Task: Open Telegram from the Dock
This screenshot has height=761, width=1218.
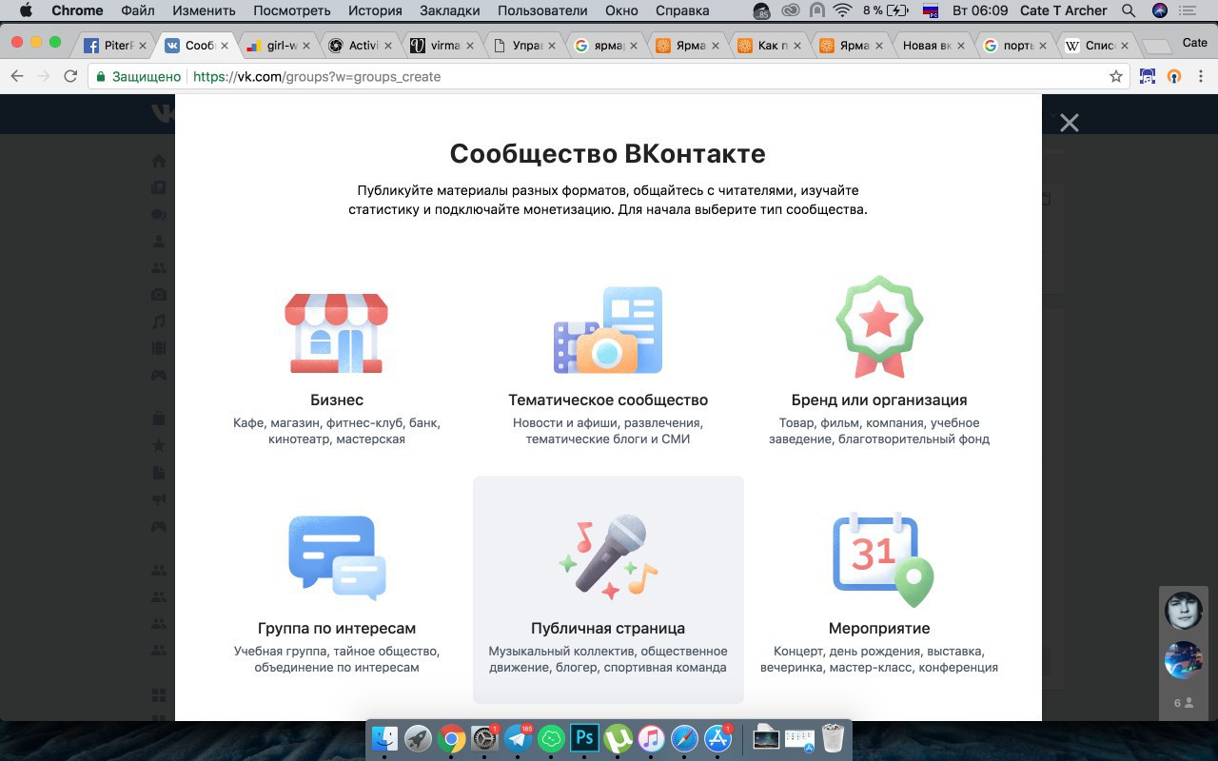Action: 519,738
